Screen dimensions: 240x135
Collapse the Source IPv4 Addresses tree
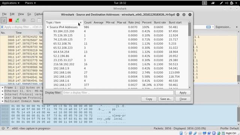pyautogui.click(x=48, y=27)
